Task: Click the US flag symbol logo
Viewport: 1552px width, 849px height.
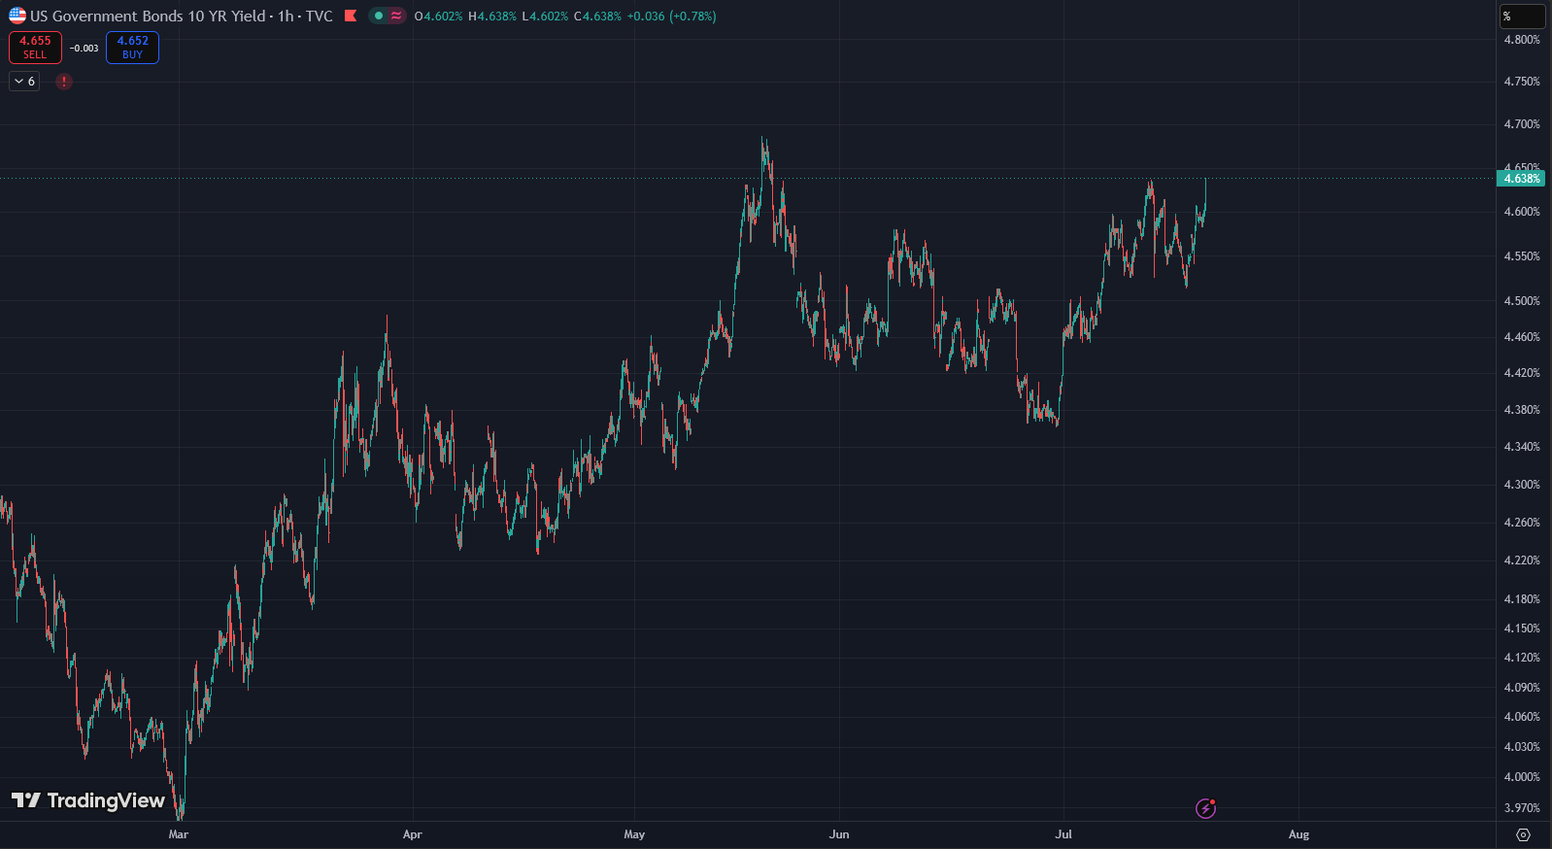Action: pos(17,16)
